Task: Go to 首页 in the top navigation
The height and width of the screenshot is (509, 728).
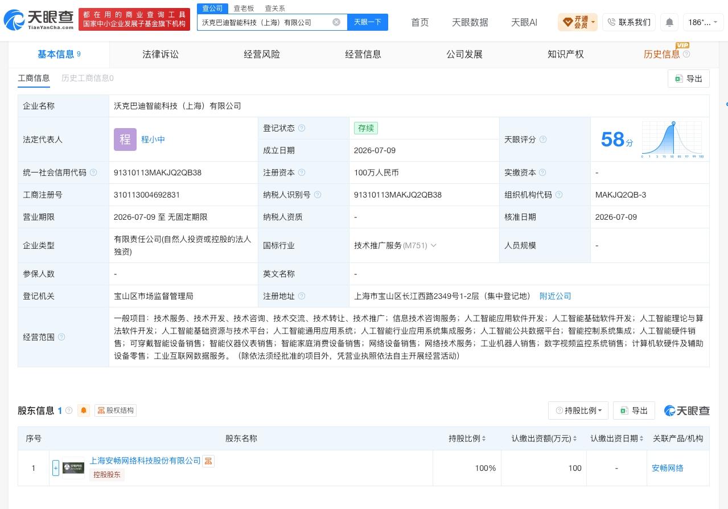Action: 420,22
